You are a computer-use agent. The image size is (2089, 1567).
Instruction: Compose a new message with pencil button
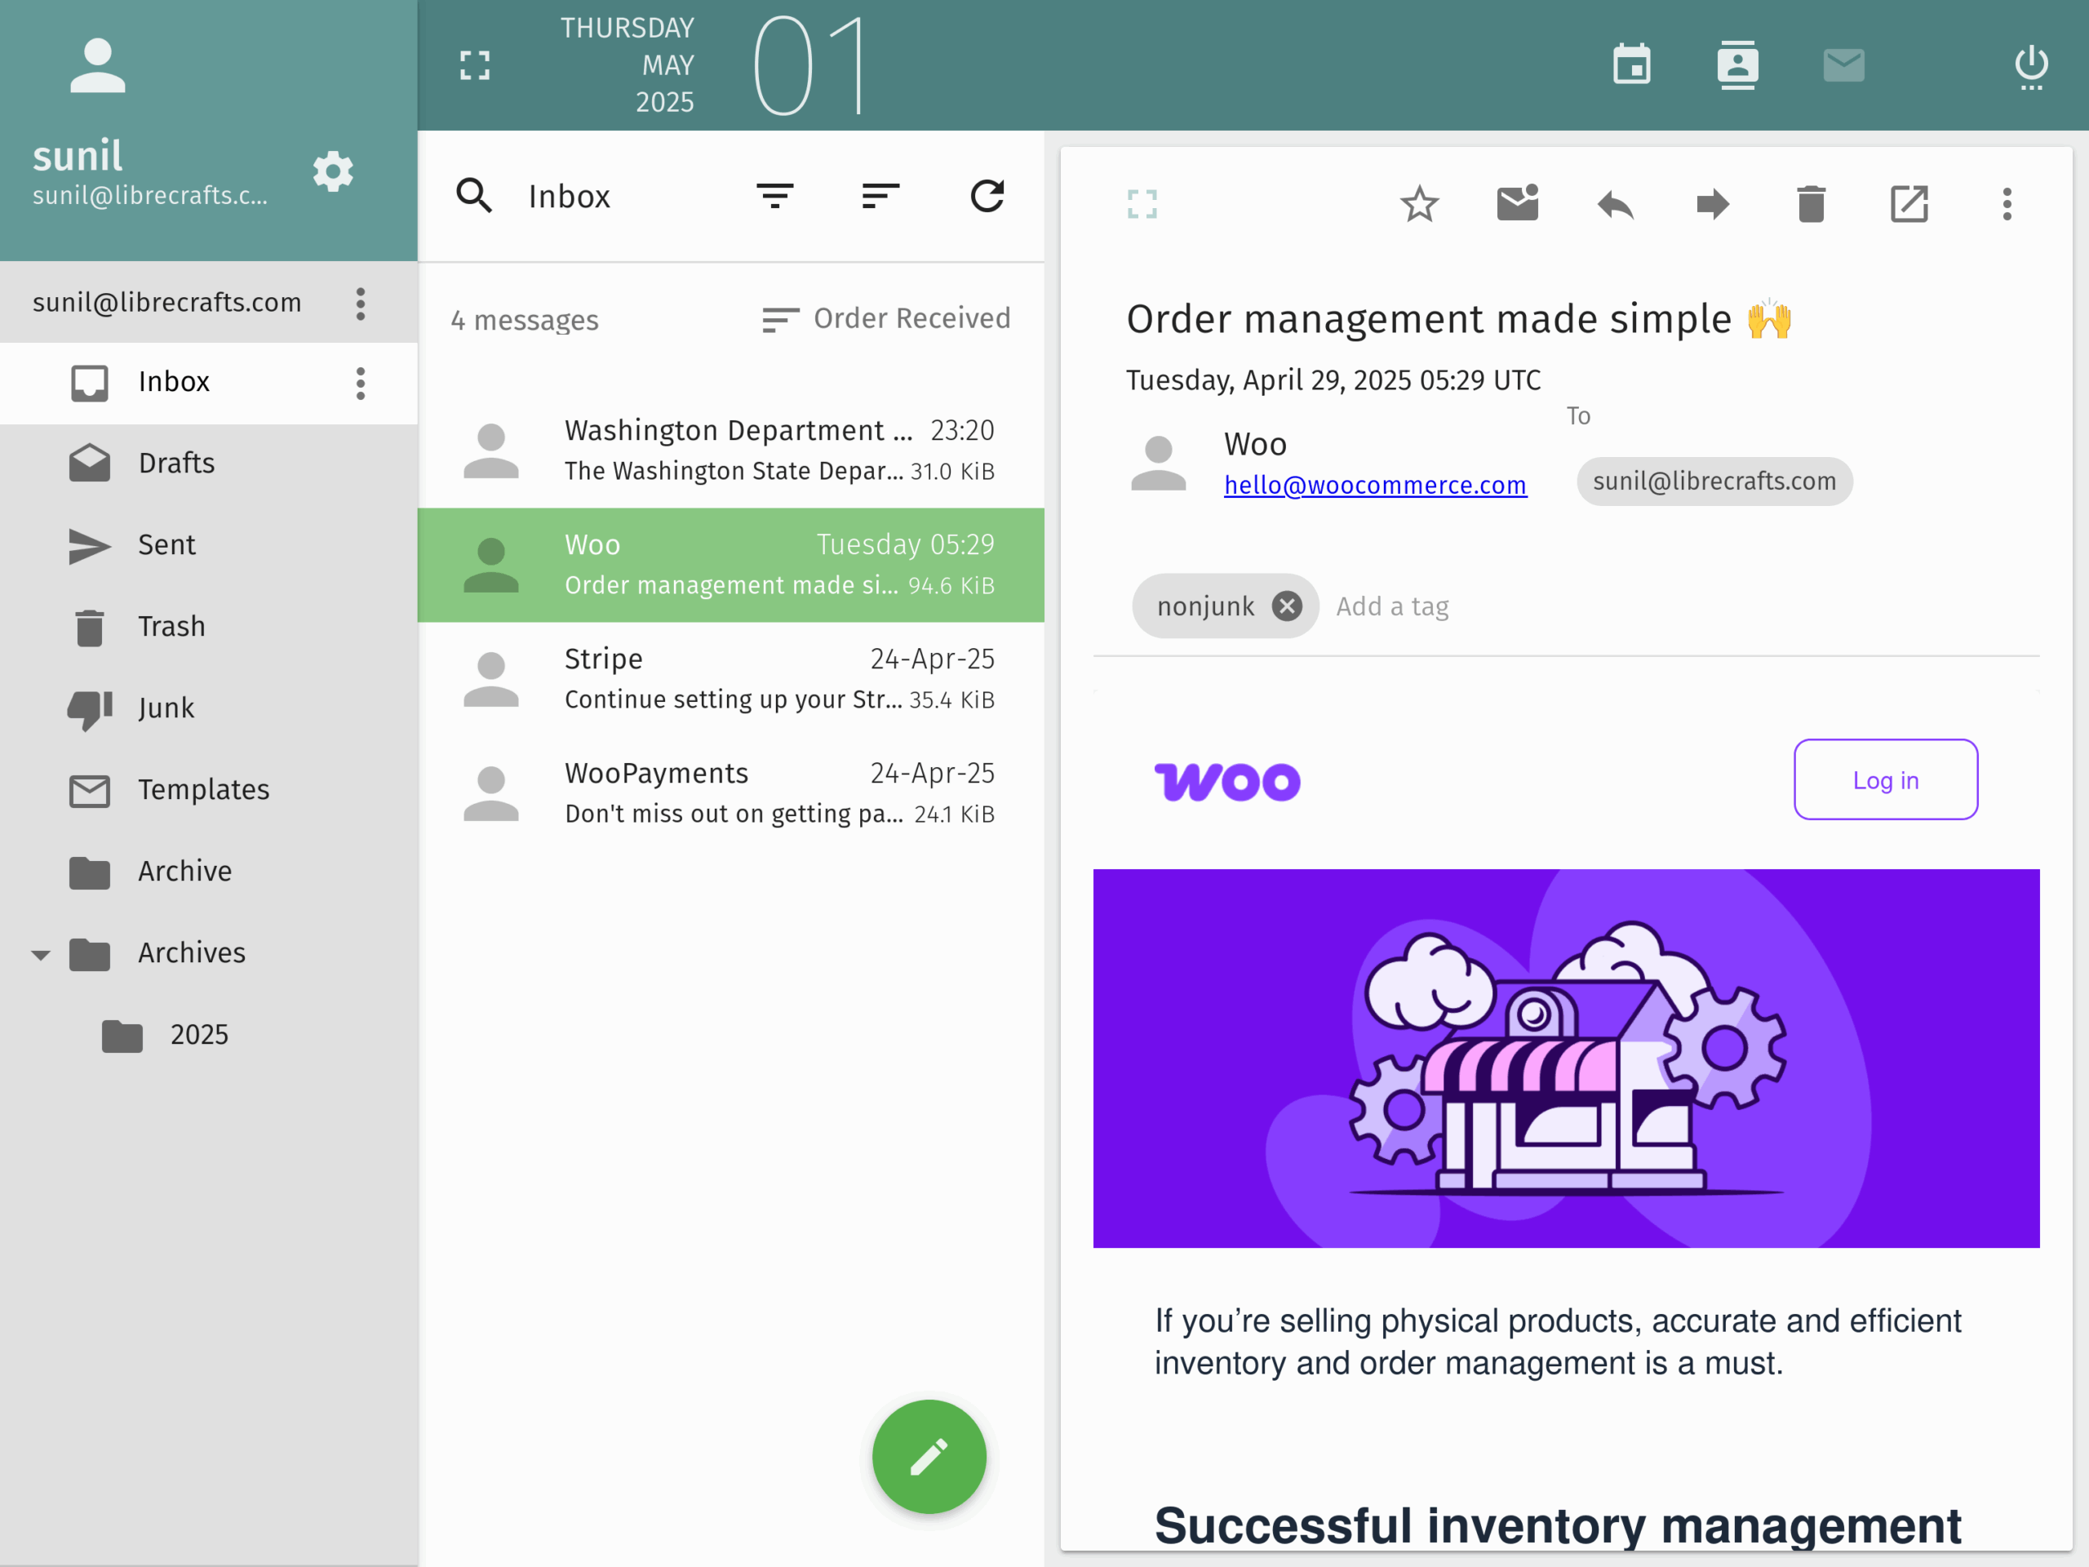929,1455
